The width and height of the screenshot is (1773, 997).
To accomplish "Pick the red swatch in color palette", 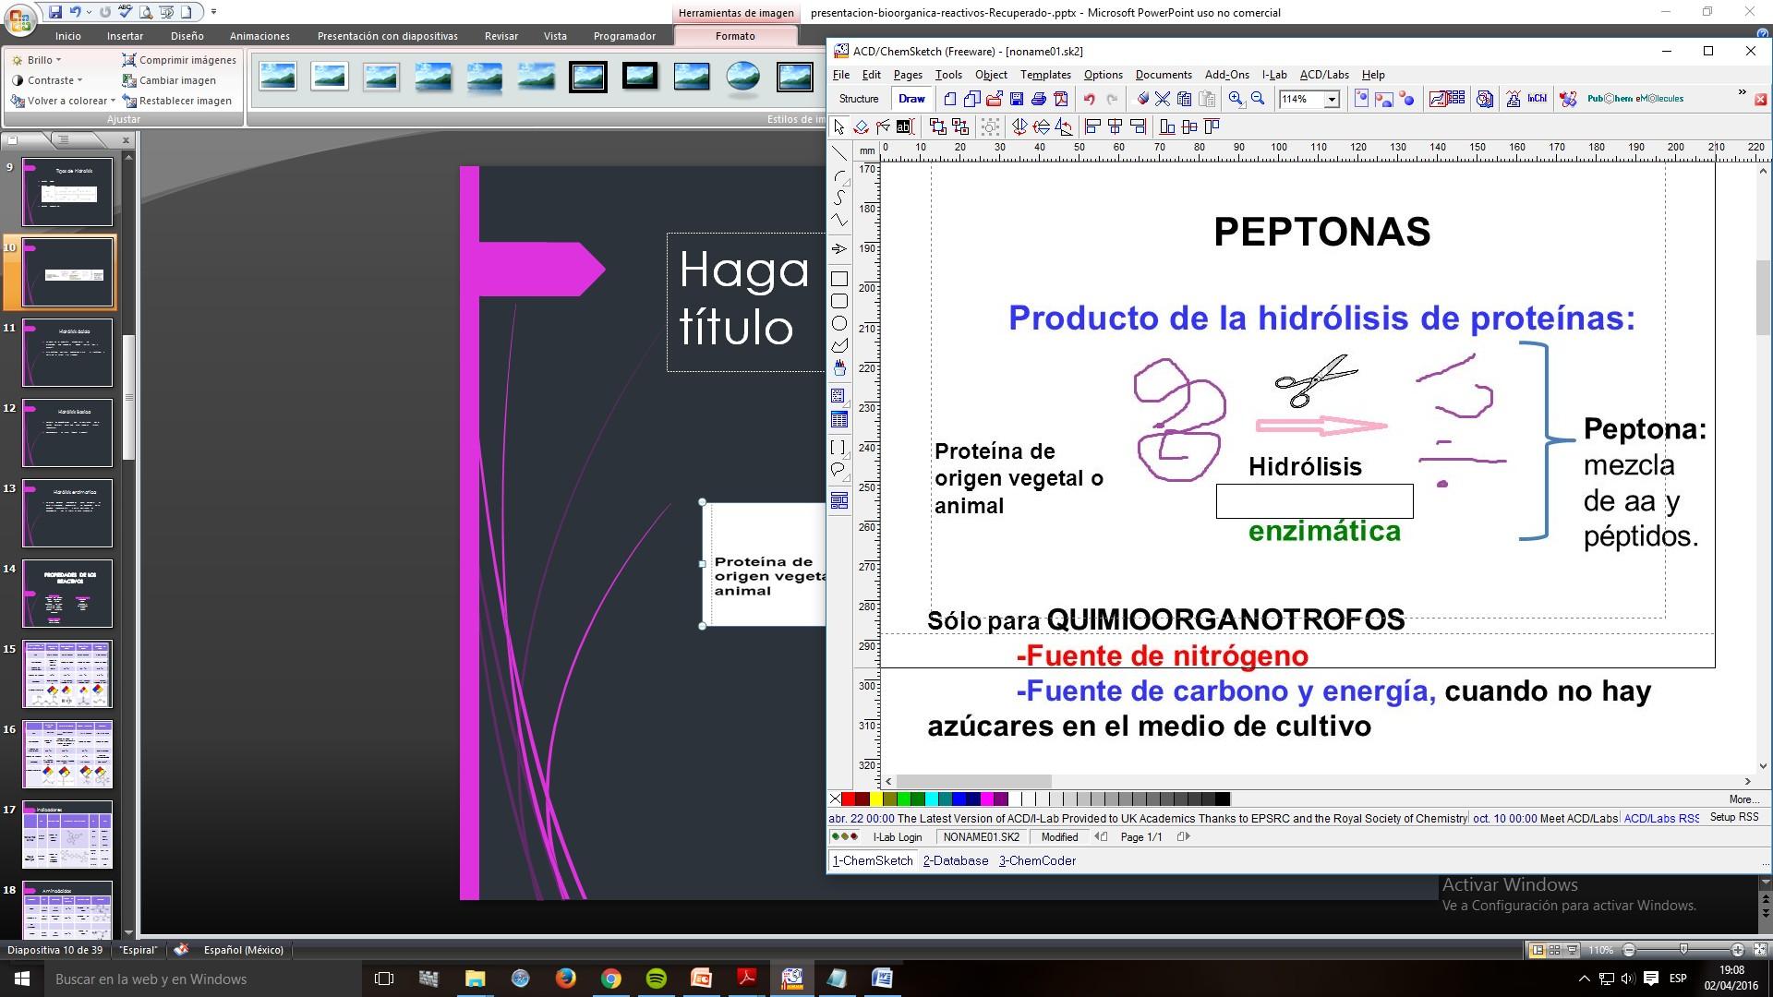I will click(x=848, y=799).
